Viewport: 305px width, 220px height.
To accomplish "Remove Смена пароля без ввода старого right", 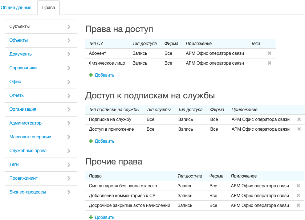I will 298,186.
